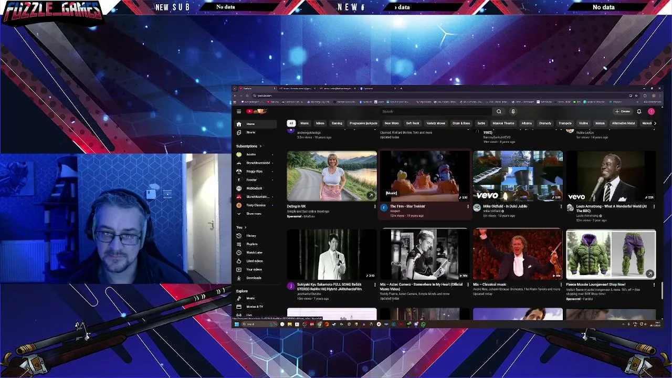Image resolution: width=672 pixels, height=378 pixels.
Task: Open Downloads in the sidebar
Action: pyautogui.click(x=255, y=278)
